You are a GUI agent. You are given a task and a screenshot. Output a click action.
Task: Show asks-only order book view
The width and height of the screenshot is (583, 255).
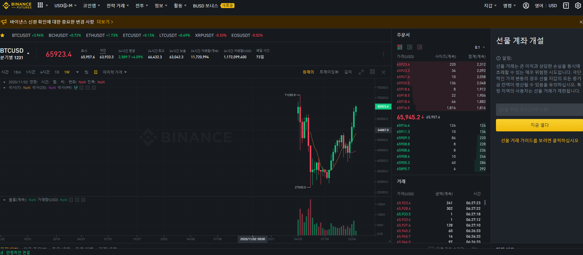tap(420, 47)
